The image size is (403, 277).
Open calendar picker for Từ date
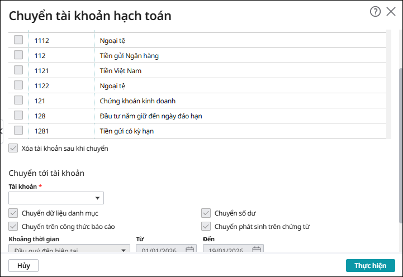189,250
